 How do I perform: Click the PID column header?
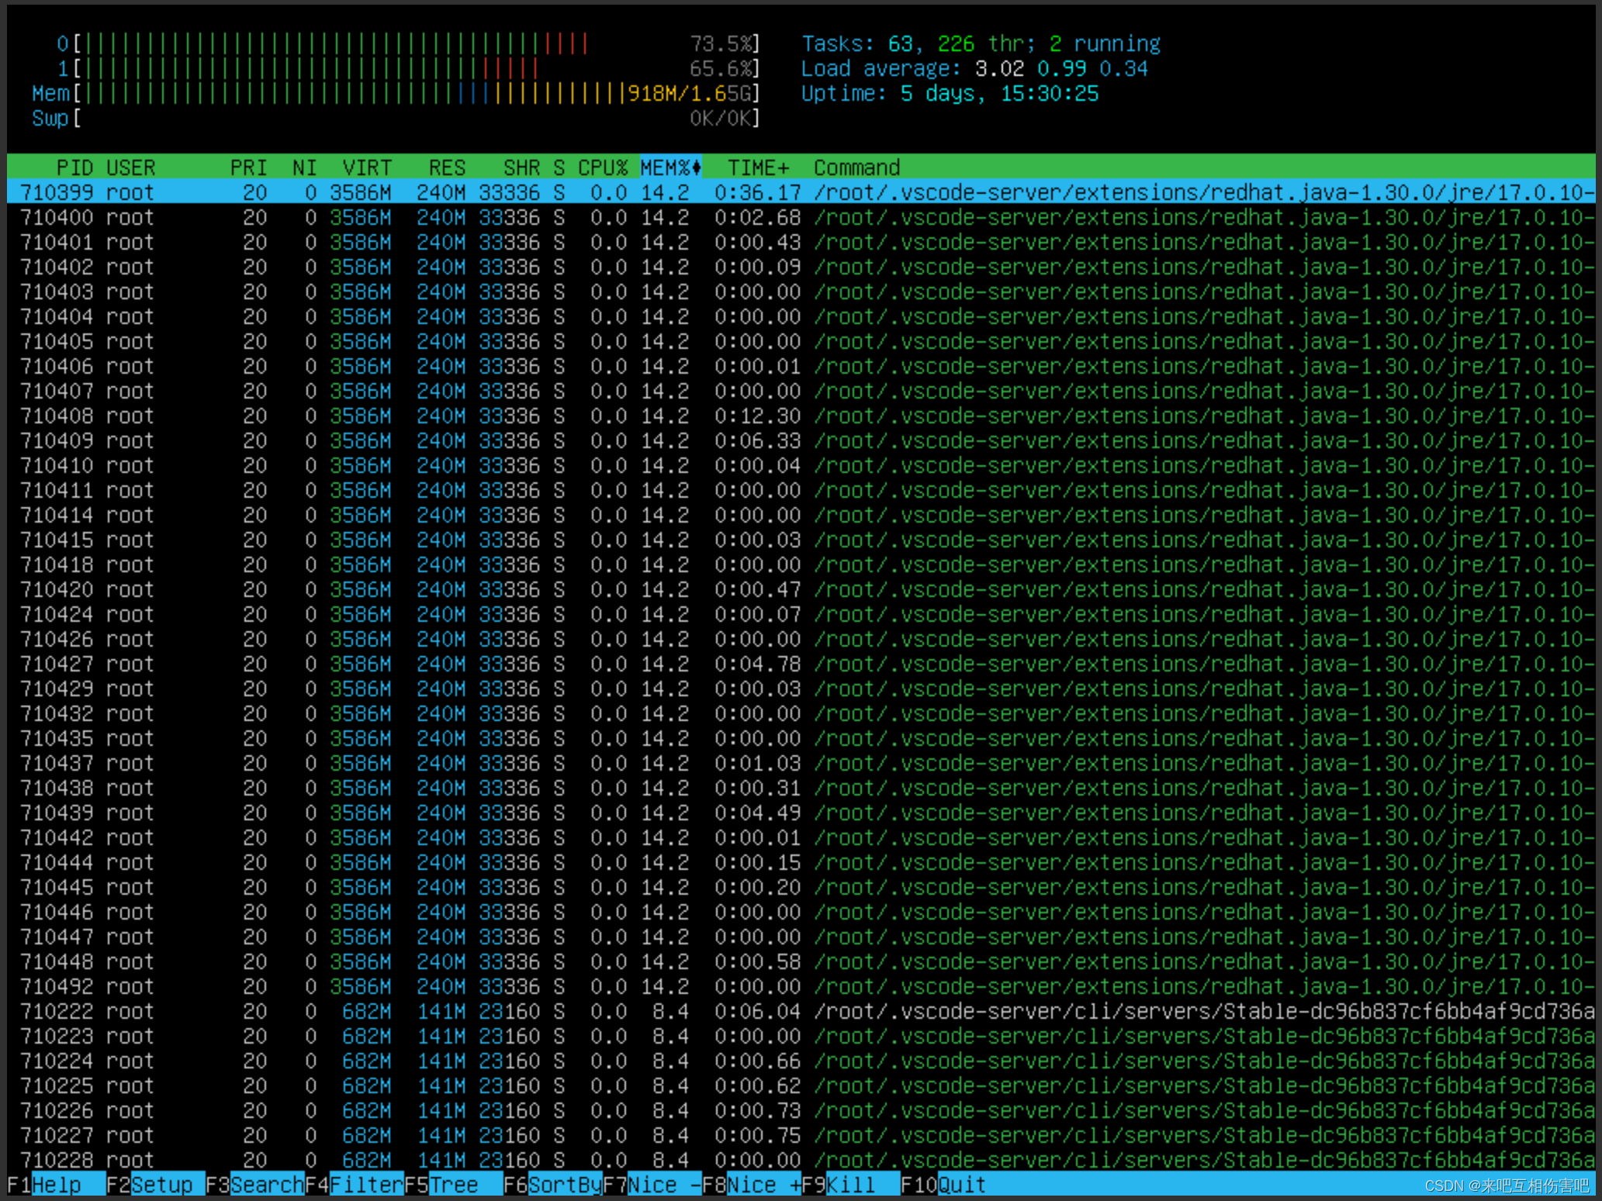pyautogui.click(x=74, y=167)
